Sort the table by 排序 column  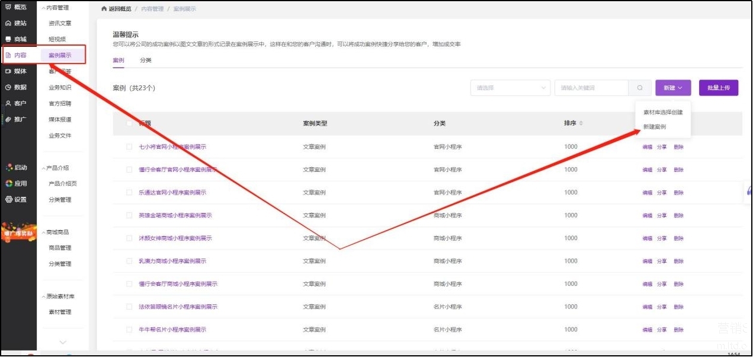pos(580,123)
